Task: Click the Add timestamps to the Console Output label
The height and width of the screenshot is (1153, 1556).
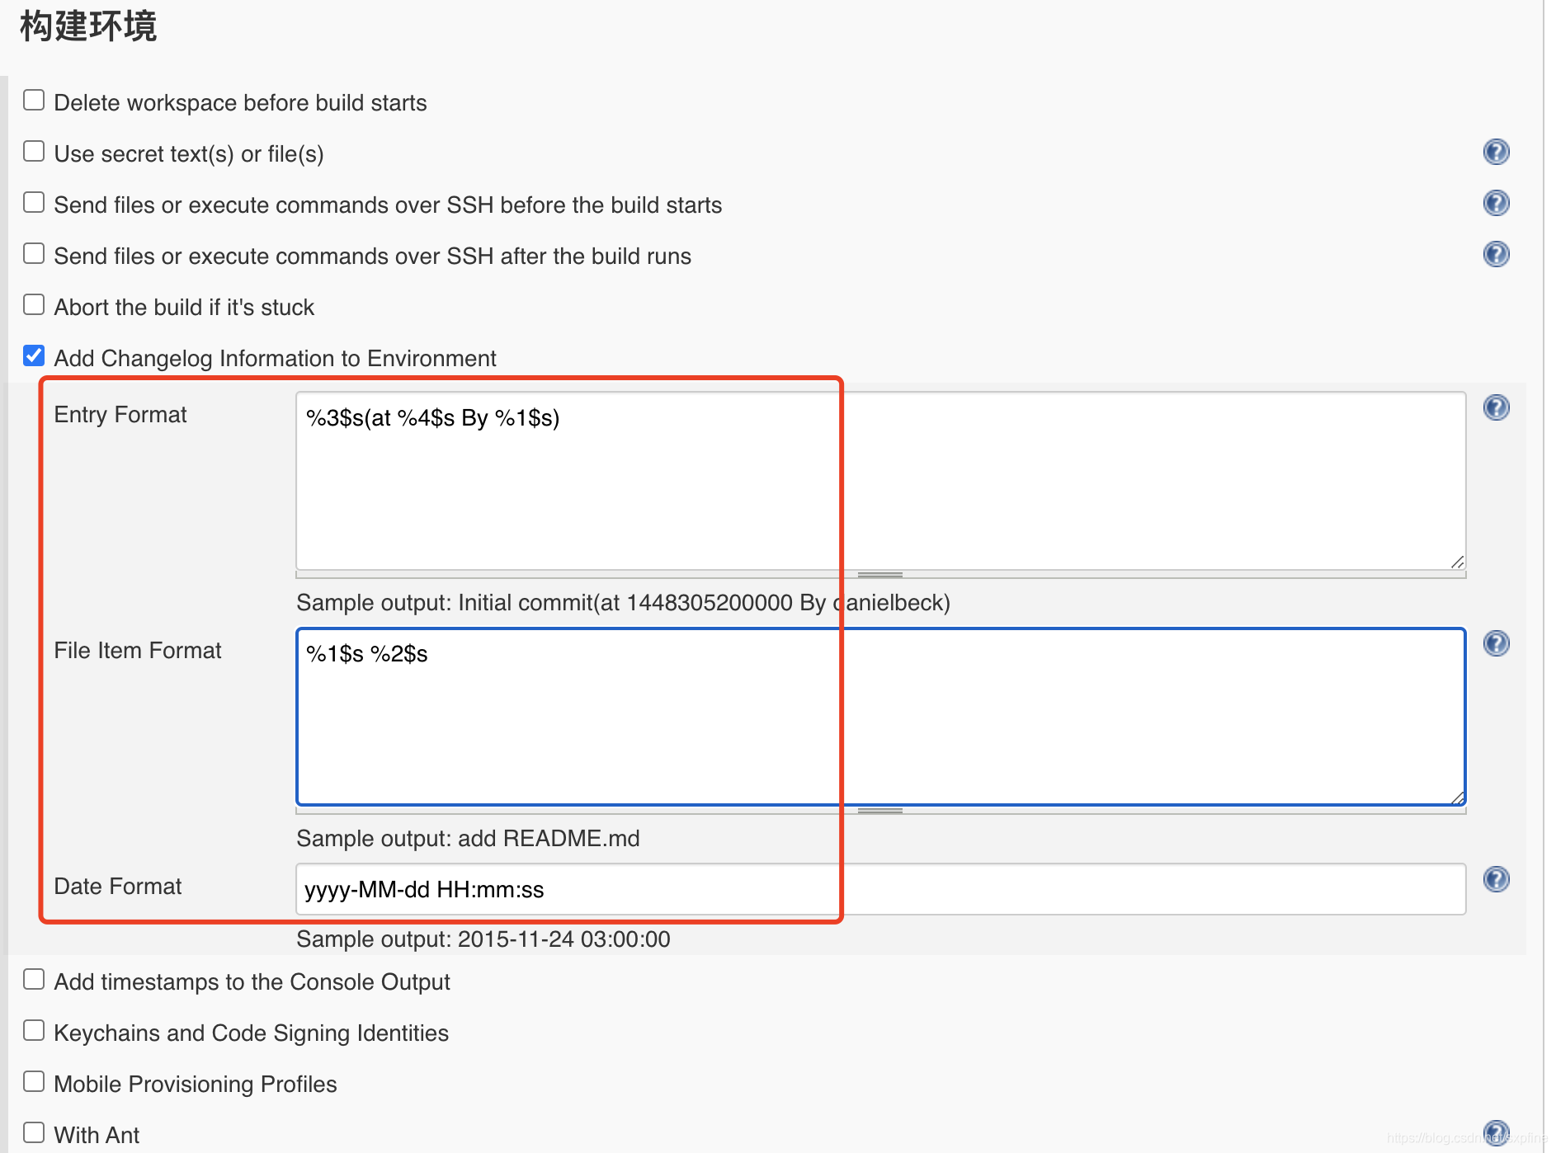Action: (x=252, y=982)
